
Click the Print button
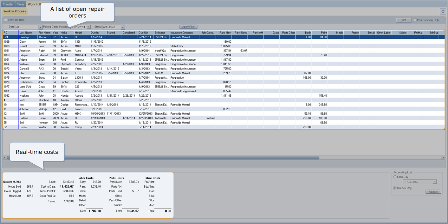(403, 20)
